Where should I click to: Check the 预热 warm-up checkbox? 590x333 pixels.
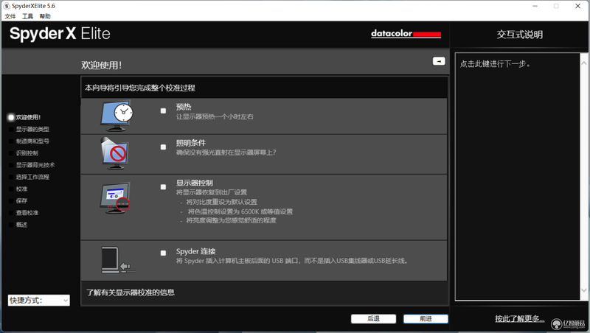point(163,111)
